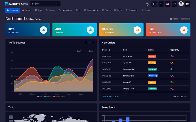Viewport: 196px width, 122px height.
Task: Click Delivered badge for iPhone 7 Plus
Action: [x=152, y=89]
